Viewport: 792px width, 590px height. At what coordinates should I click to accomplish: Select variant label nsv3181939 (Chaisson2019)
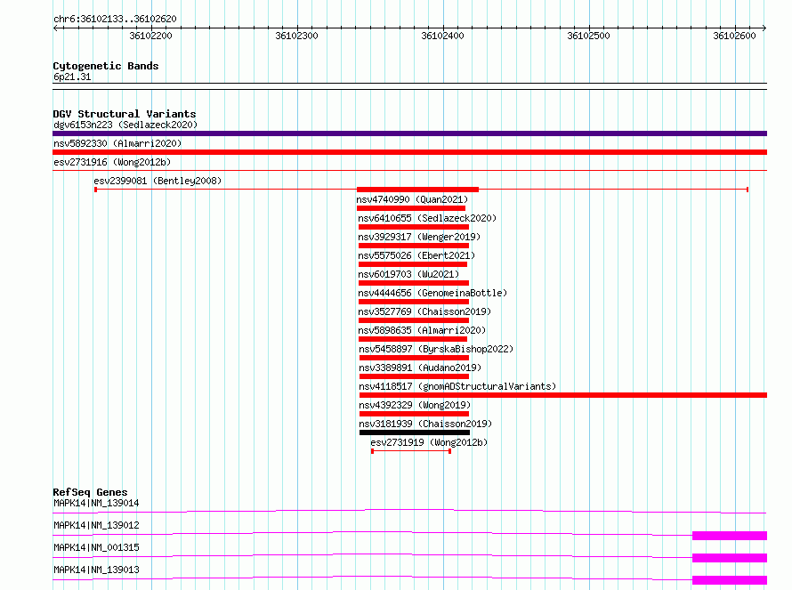pos(425,424)
